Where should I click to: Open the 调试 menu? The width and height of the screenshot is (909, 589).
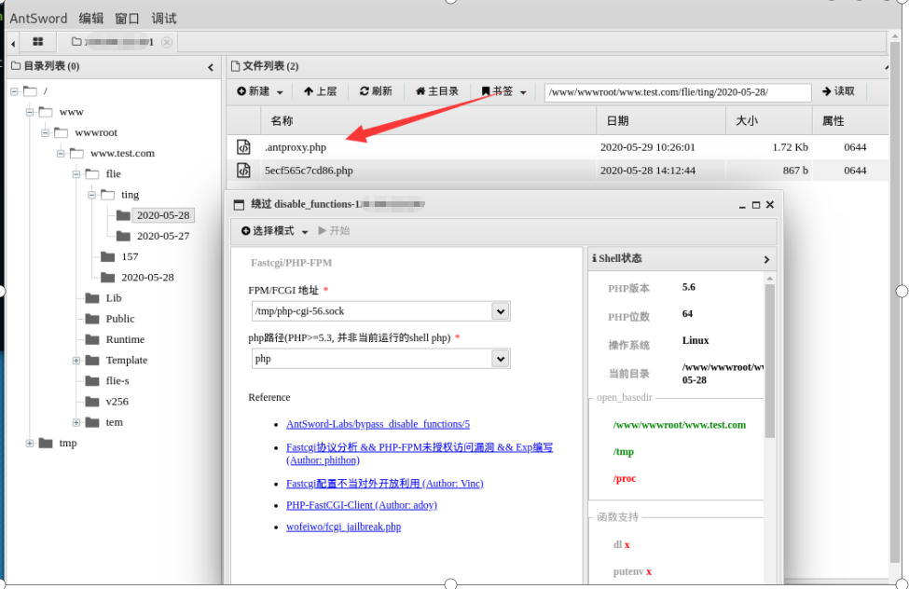162,18
